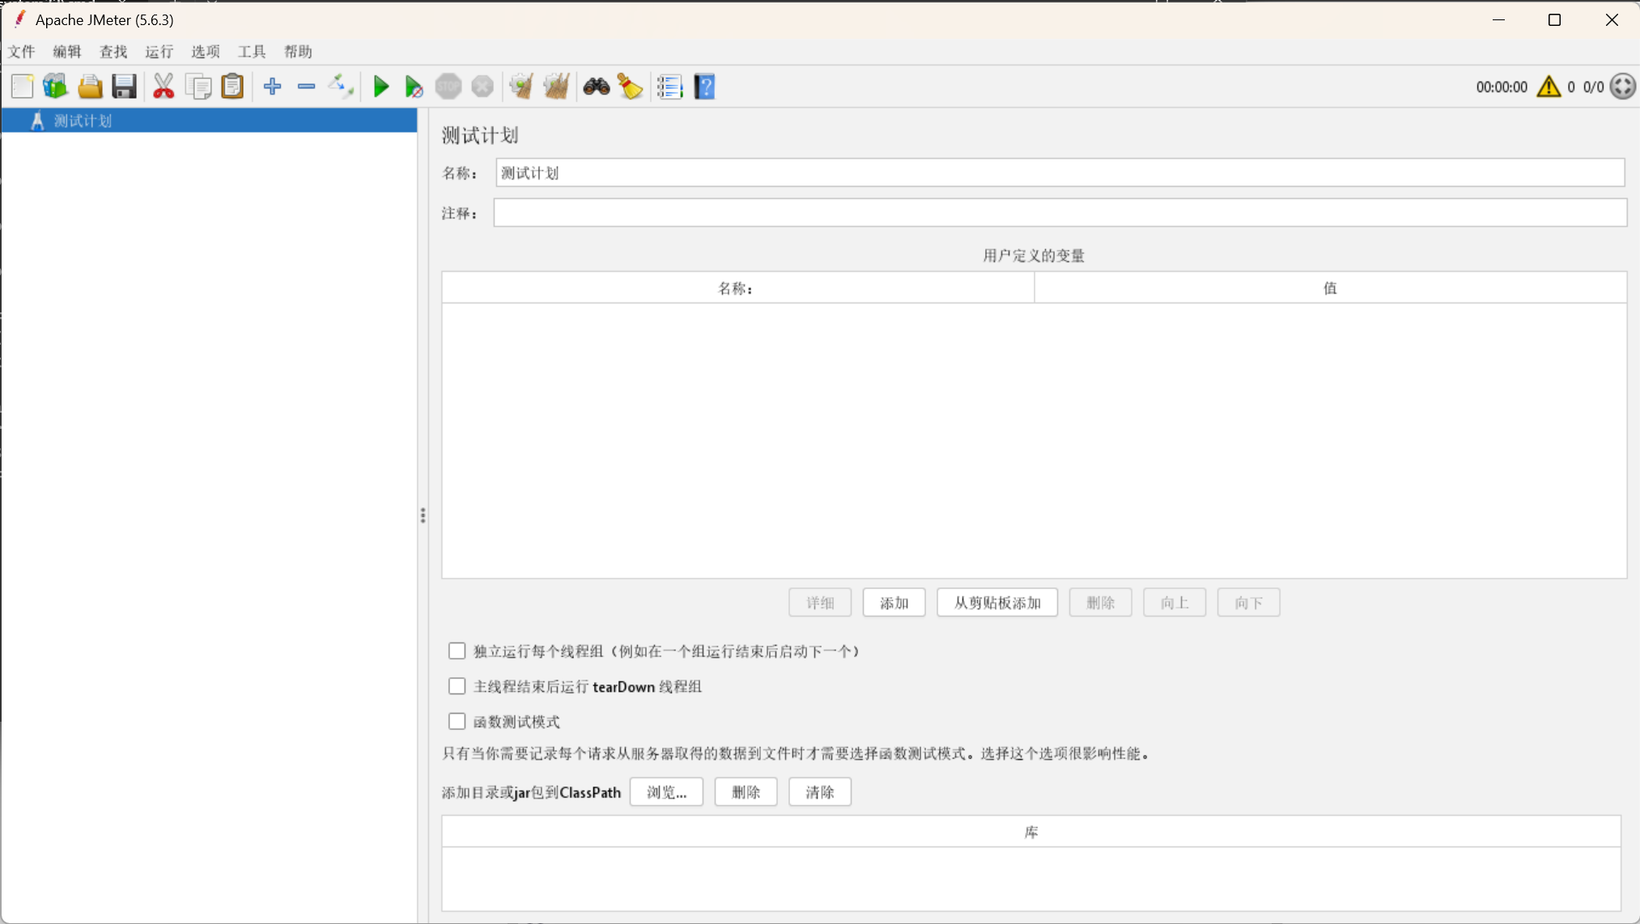Click the binoculars Search icon
The height and width of the screenshot is (924, 1640).
tap(597, 87)
